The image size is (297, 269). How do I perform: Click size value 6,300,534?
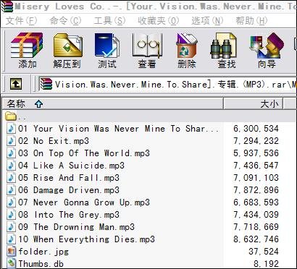(256, 129)
